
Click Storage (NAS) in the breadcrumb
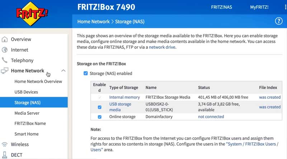(x=130, y=22)
